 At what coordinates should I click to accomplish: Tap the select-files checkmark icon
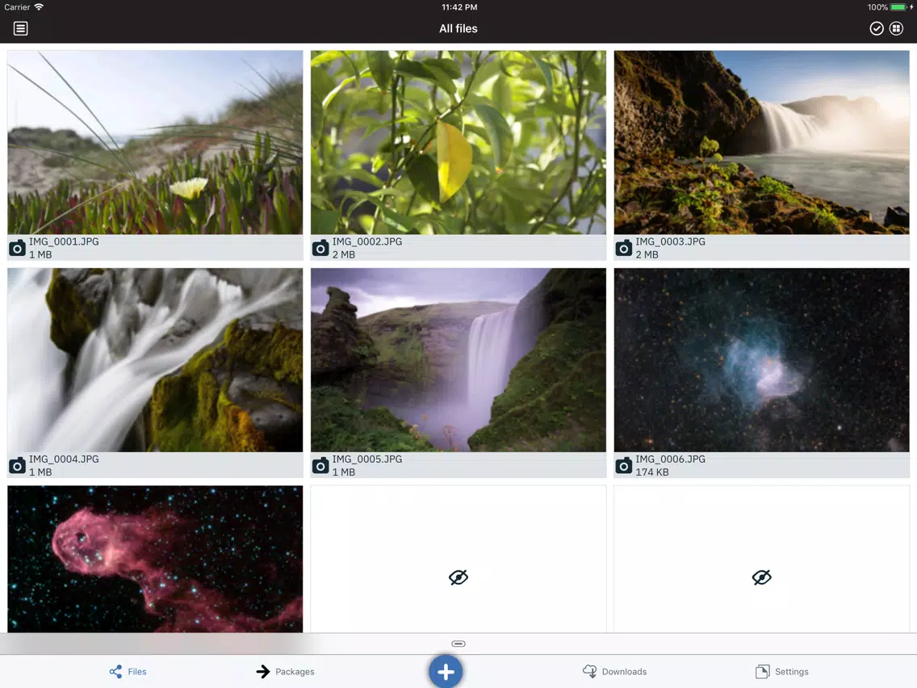click(x=876, y=29)
